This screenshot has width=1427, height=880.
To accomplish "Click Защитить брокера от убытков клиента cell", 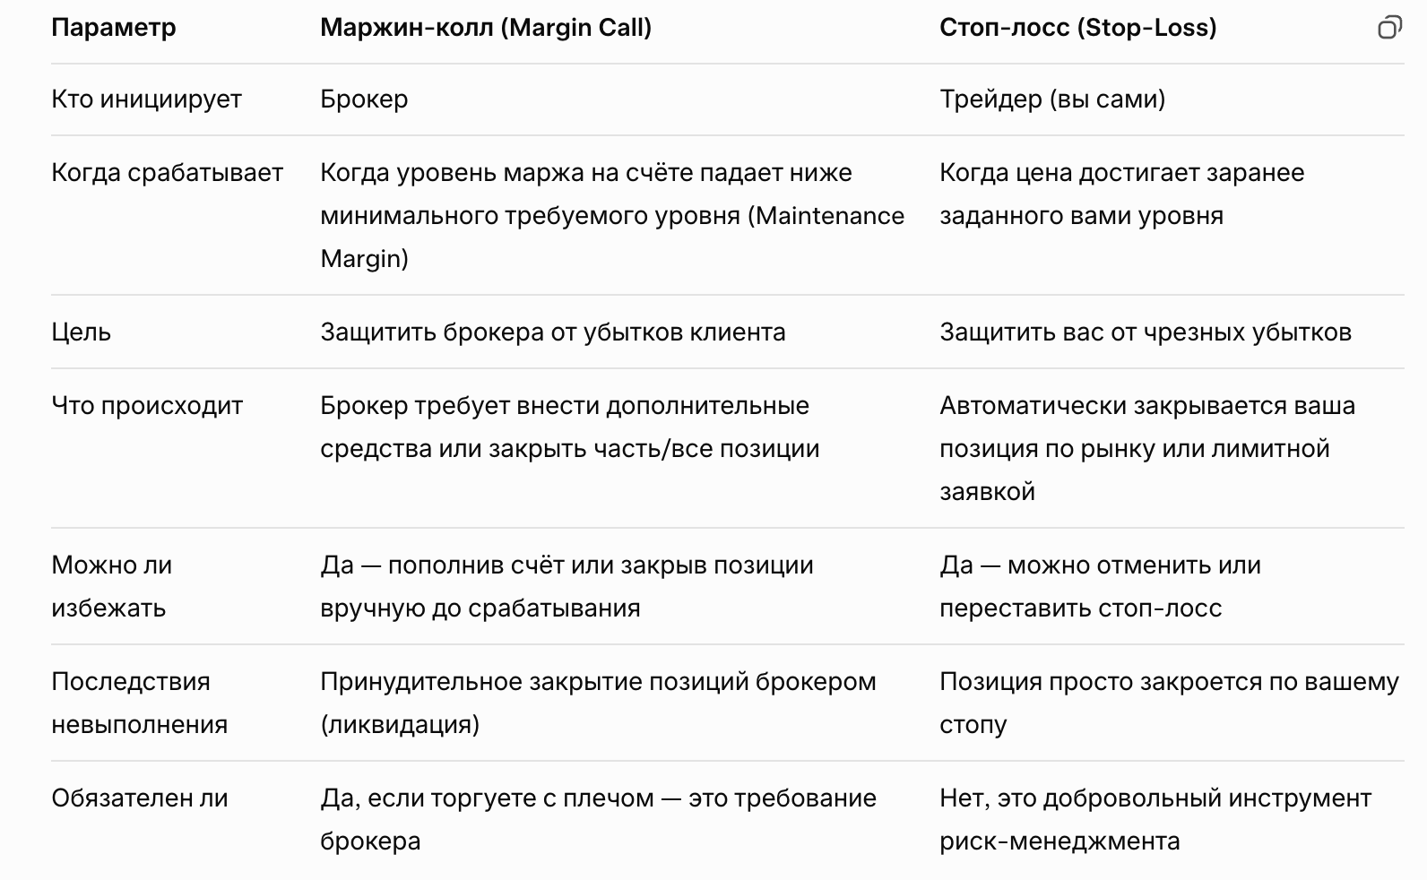I will pyautogui.click(x=552, y=332).
